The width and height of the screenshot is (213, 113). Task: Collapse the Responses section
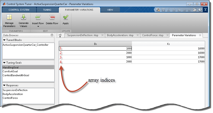click(4, 85)
